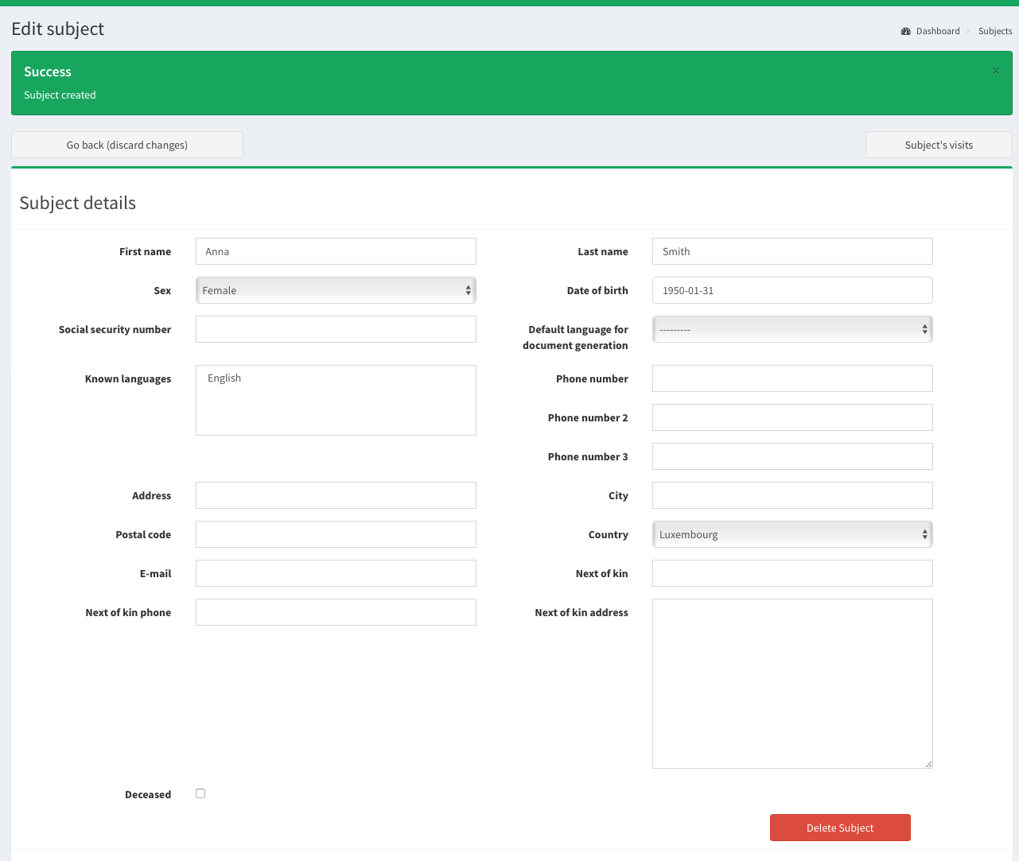Click into the Last name field
Screen dimensions: 1019x861
click(x=792, y=251)
